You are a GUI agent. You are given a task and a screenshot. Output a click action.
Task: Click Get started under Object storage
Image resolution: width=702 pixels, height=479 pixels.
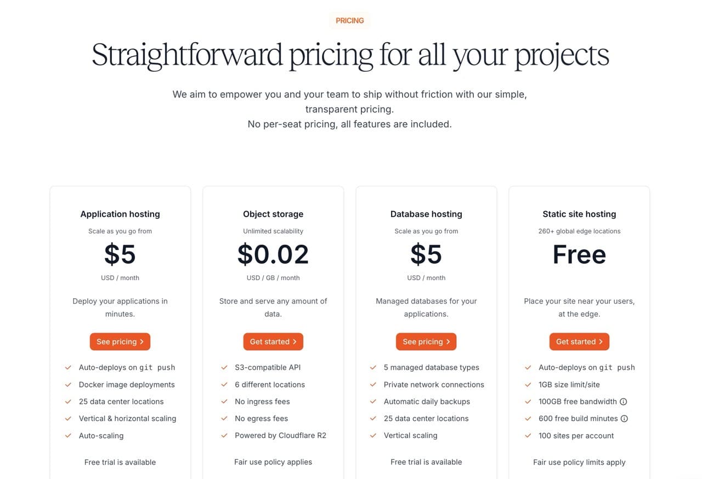(x=273, y=341)
